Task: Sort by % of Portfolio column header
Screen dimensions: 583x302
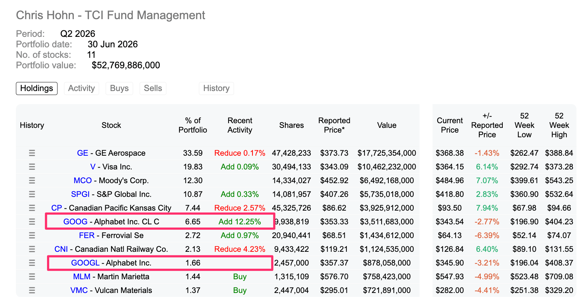Action: (x=193, y=125)
